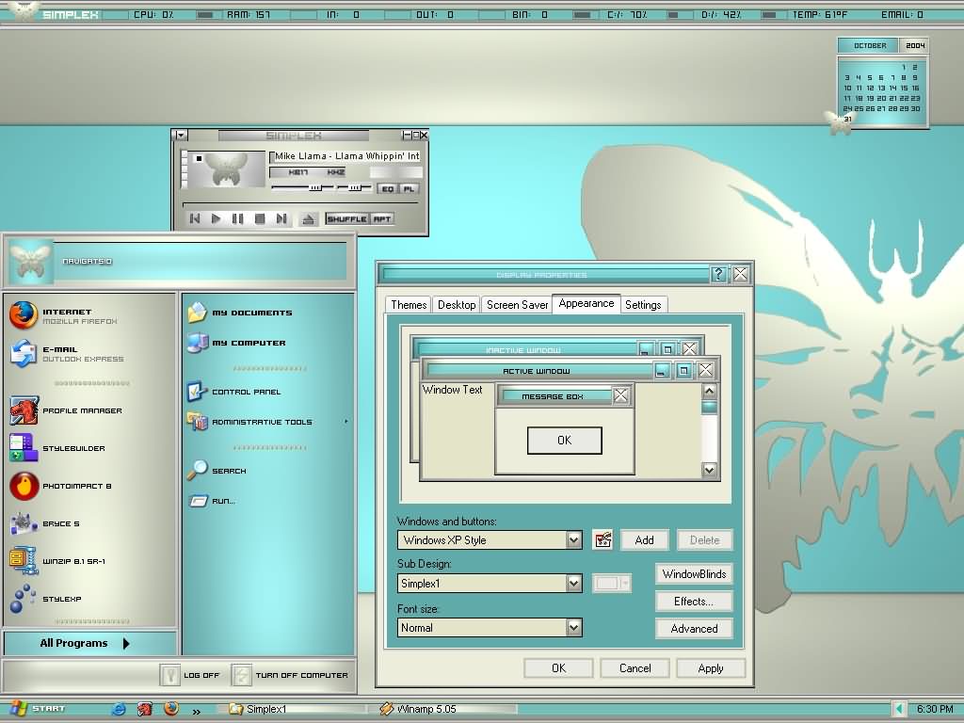Apply the Display Properties changes
Image resolution: width=964 pixels, height=723 pixels.
[x=711, y=668]
